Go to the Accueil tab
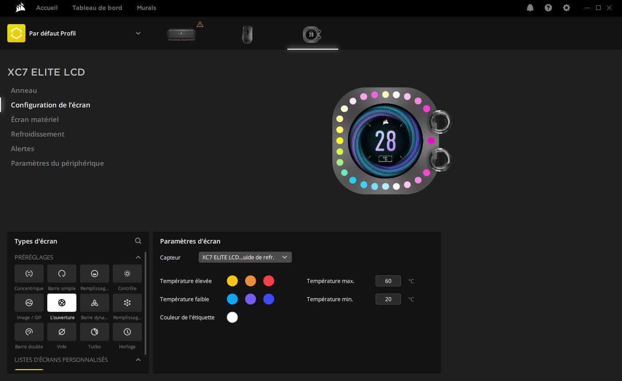Viewport: 622px width, 381px height. click(47, 8)
